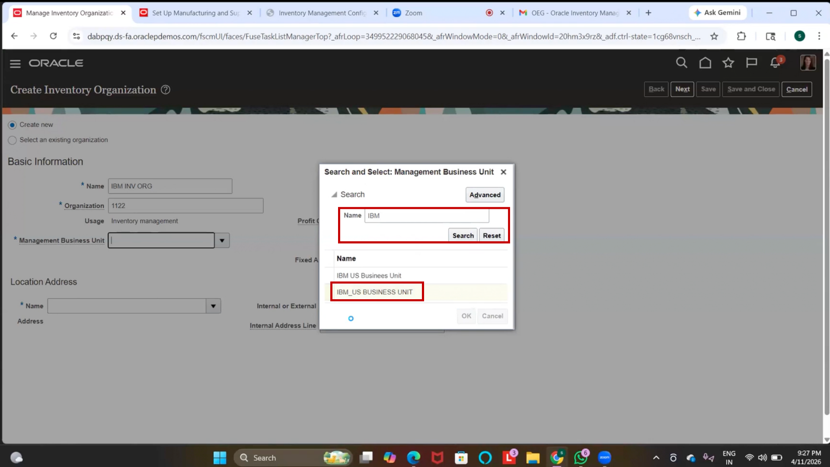Click the Location Address Name combo field
This screenshot has height=467, width=830.
[127, 306]
